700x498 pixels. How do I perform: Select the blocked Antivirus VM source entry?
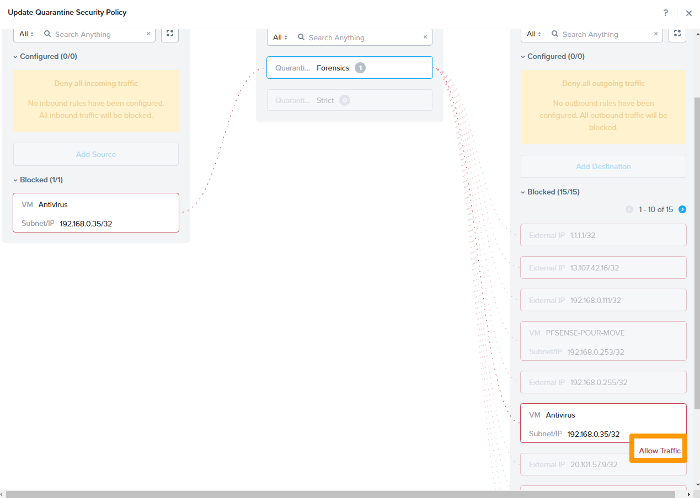95,212
